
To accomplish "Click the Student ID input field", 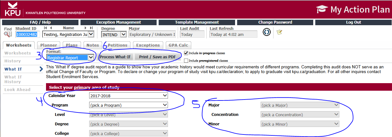I will [27, 34].
